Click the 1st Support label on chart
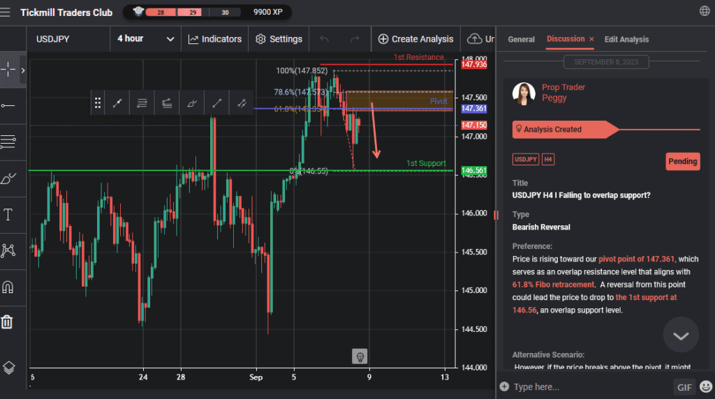 pos(426,163)
